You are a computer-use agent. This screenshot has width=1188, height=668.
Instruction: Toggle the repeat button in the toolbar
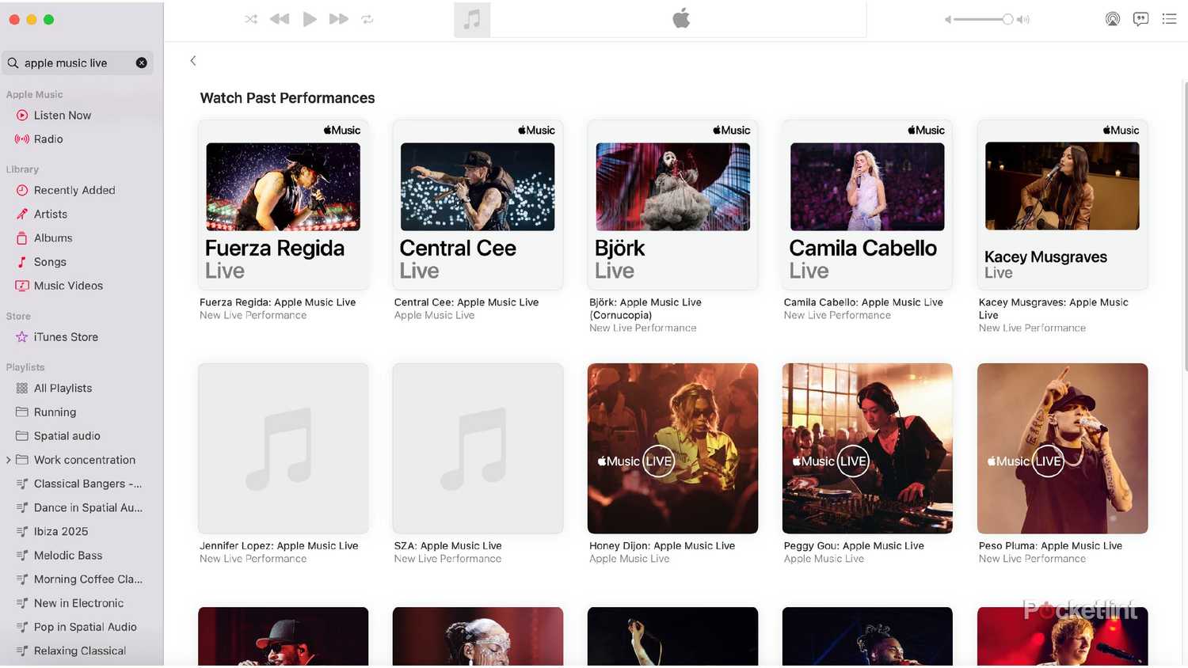367,19
